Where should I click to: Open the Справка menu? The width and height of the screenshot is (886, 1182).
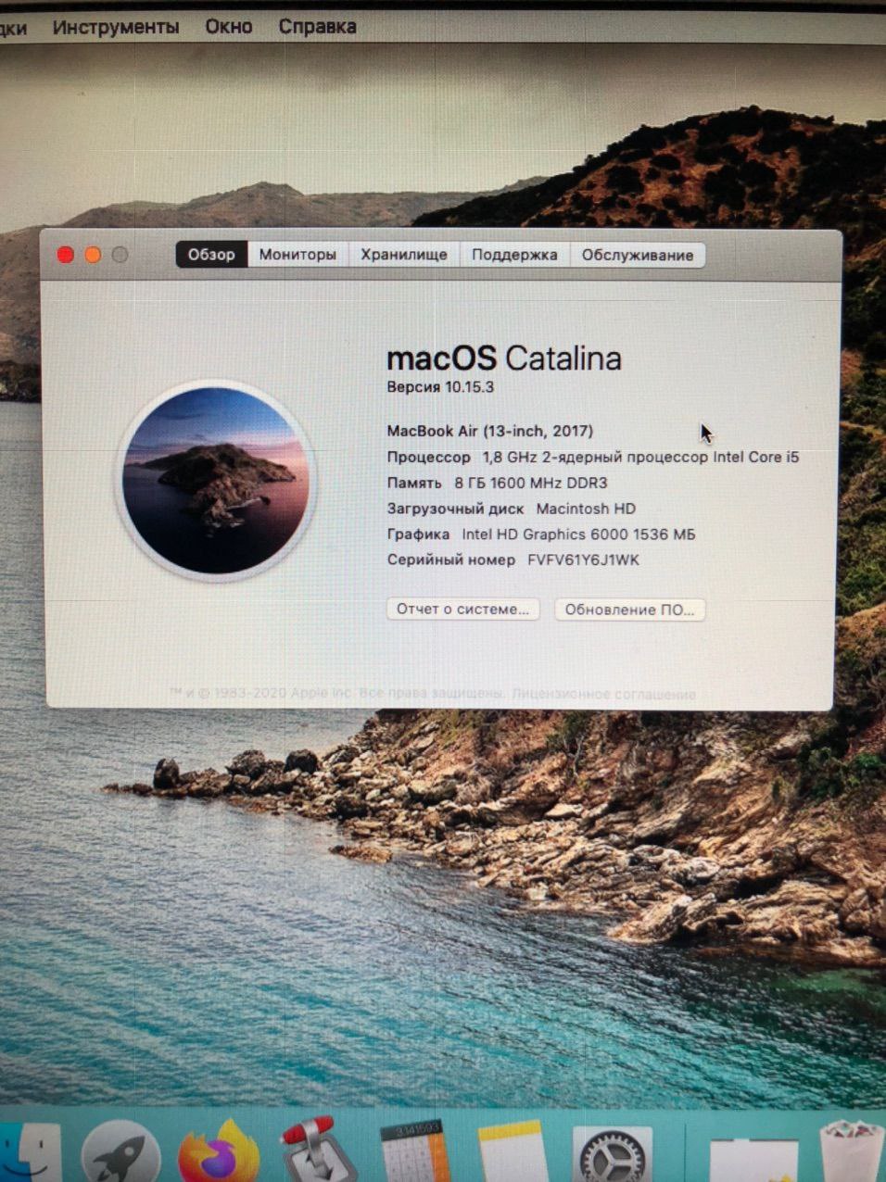[x=317, y=27]
